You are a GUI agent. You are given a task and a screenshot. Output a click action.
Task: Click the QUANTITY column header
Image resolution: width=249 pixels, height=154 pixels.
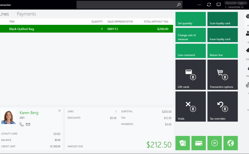97,22
